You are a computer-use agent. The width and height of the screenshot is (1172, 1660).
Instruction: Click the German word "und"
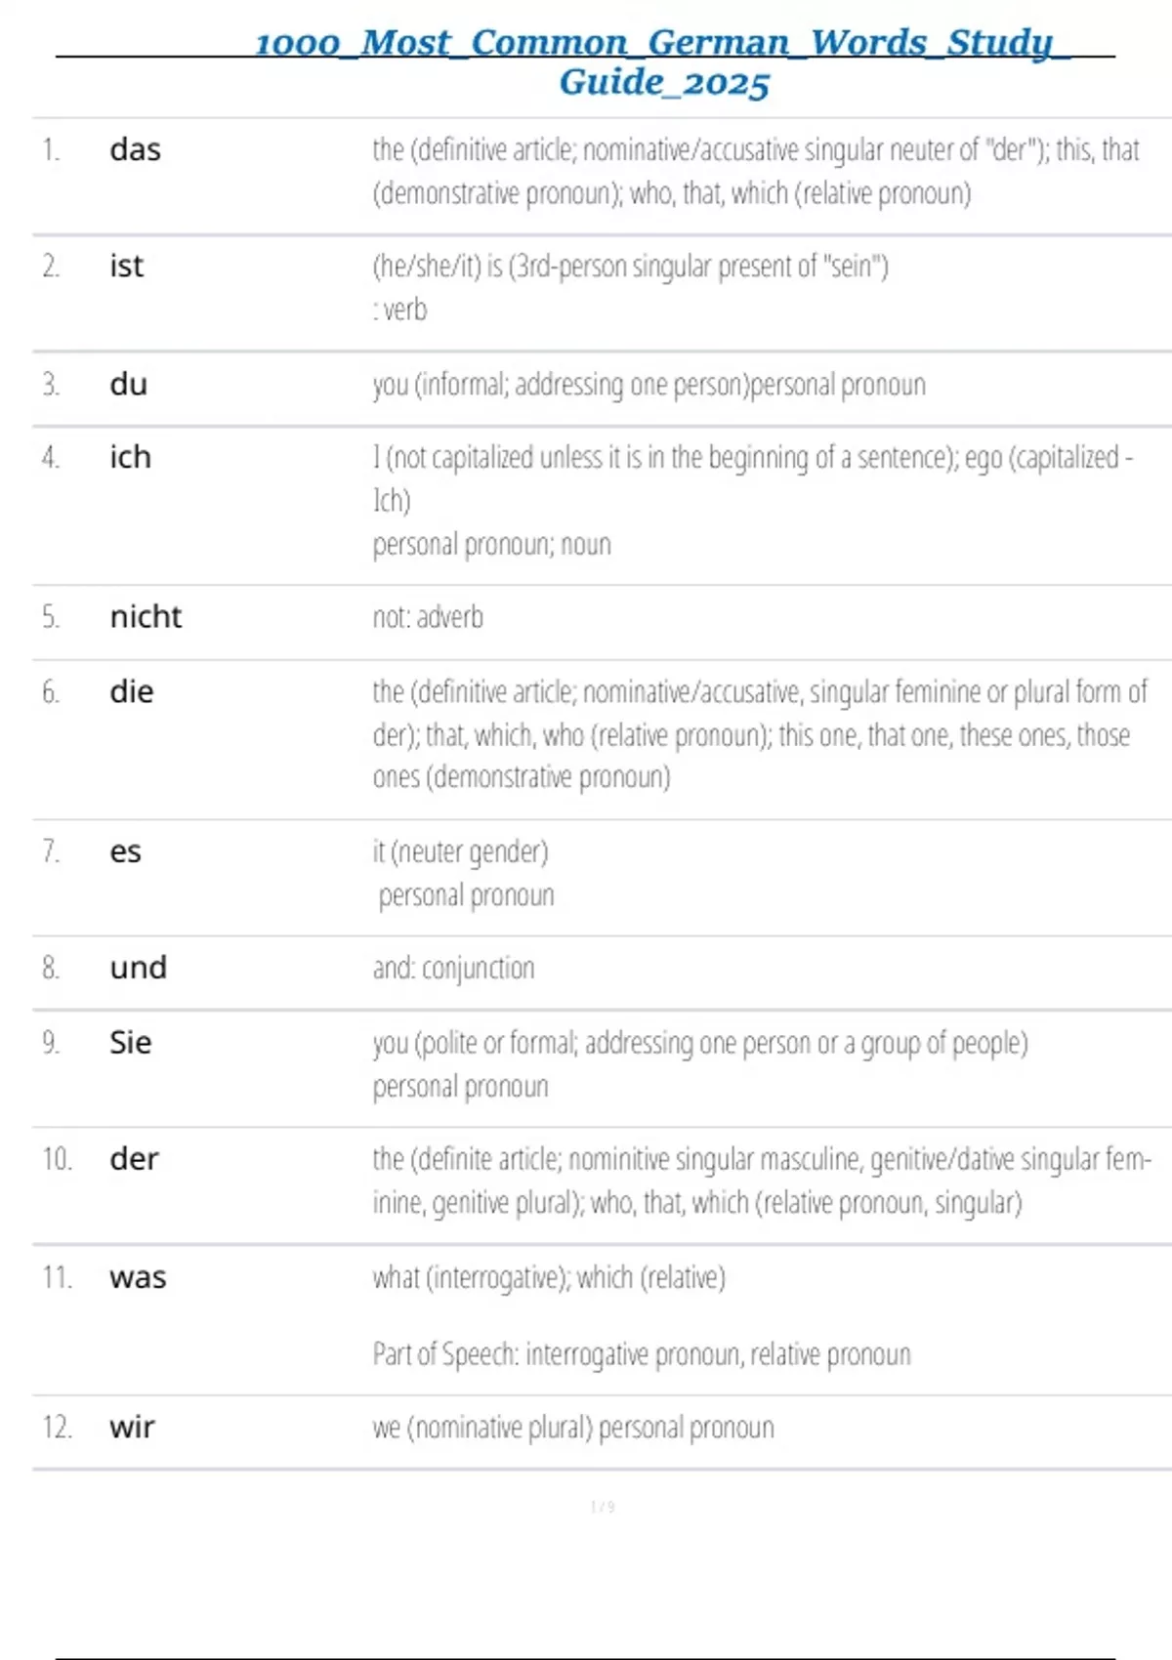[138, 968]
